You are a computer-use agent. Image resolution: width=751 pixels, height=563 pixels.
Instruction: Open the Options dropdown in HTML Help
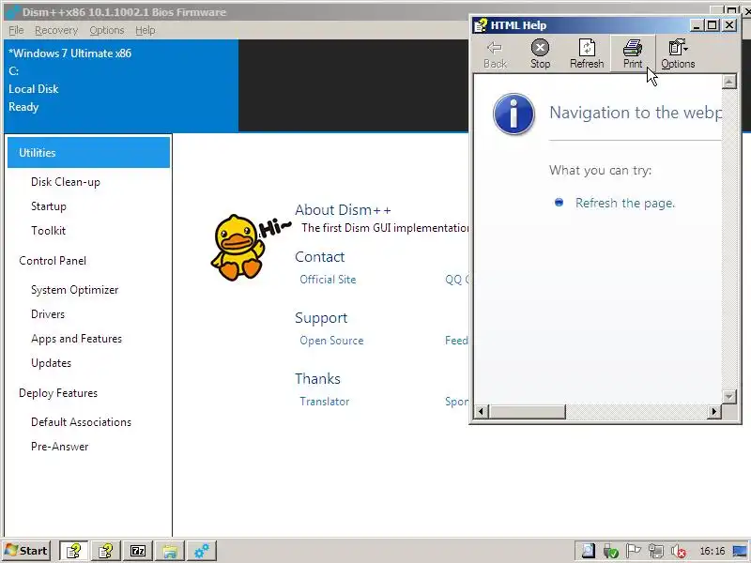(x=678, y=54)
